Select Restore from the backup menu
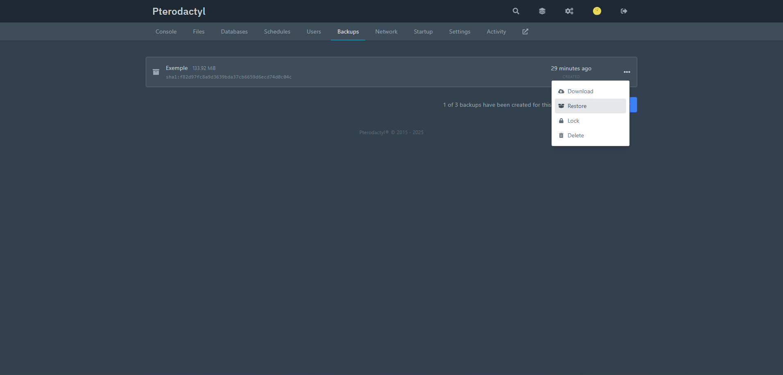 pos(591,106)
